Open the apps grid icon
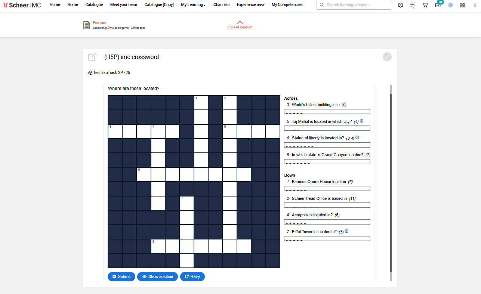The image size is (481, 294). pyautogui.click(x=462, y=5)
